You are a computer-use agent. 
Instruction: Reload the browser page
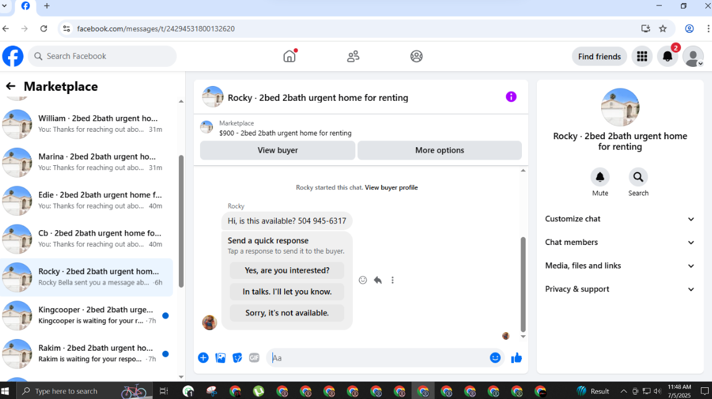pos(43,28)
